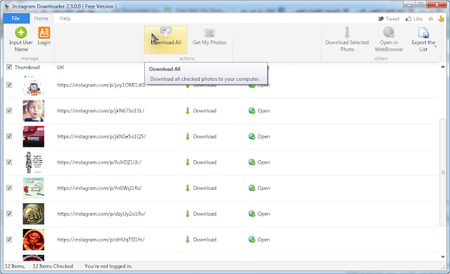Image resolution: width=450 pixels, height=274 pixels.
Task: Click the vertical scrollbar thumb
Action: tap(443, 172)
